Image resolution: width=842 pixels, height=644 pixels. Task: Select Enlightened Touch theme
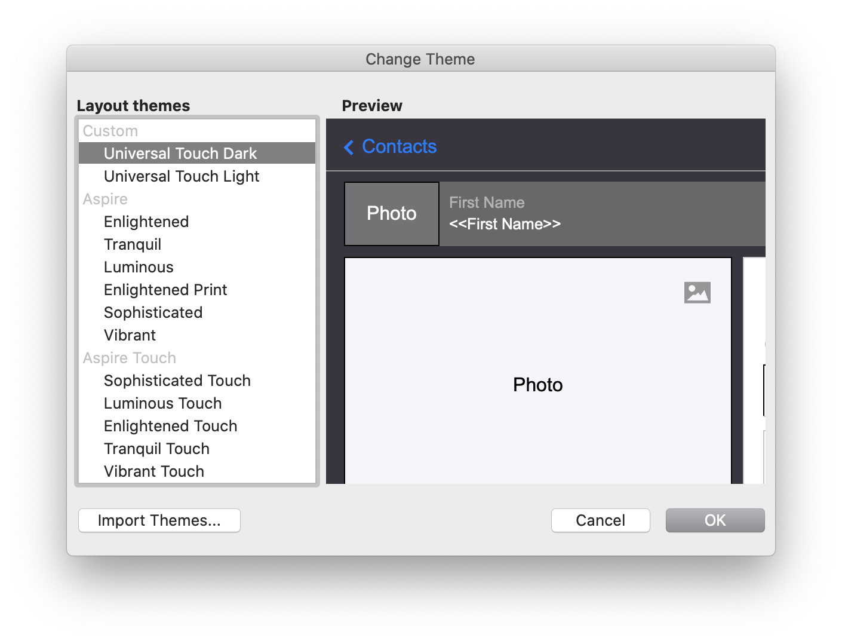point(170,426)
